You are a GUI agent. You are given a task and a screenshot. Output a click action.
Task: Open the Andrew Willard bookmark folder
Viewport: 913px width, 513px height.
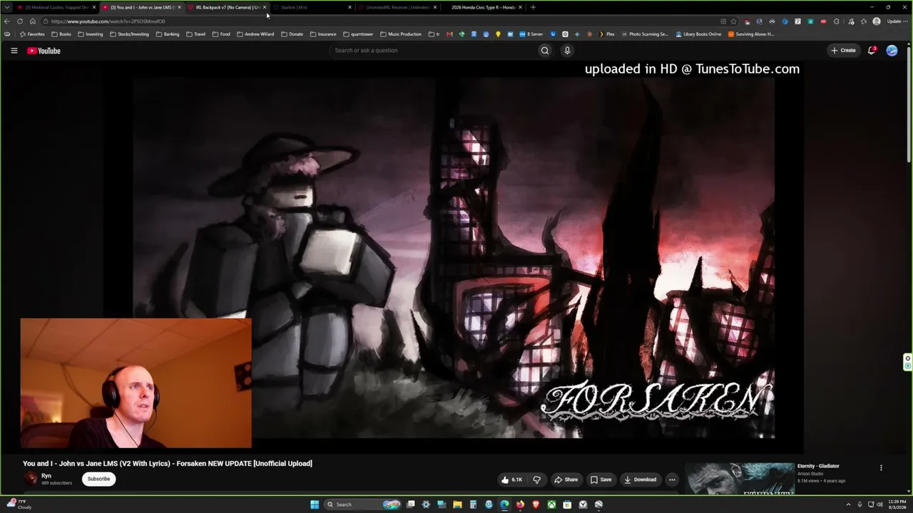pyautogui.click(x=255, y=34)
